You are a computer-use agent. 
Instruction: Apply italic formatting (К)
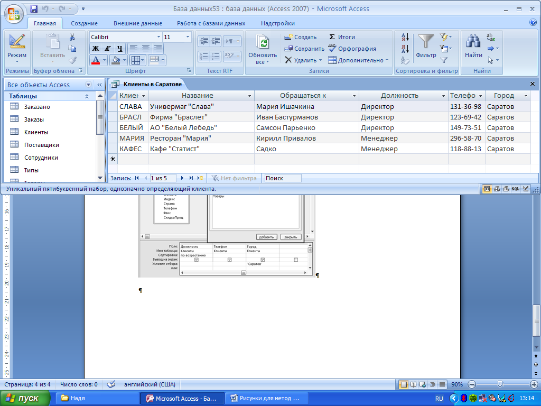tap(108, 48)
